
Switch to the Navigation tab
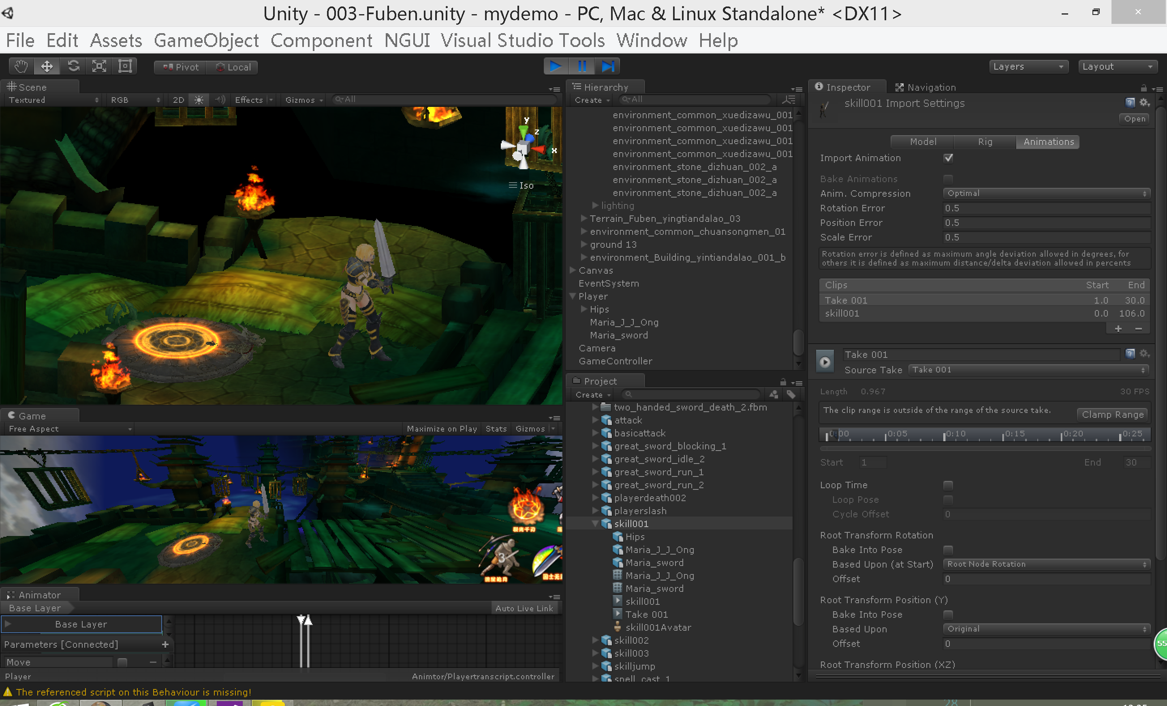point(925,87)
